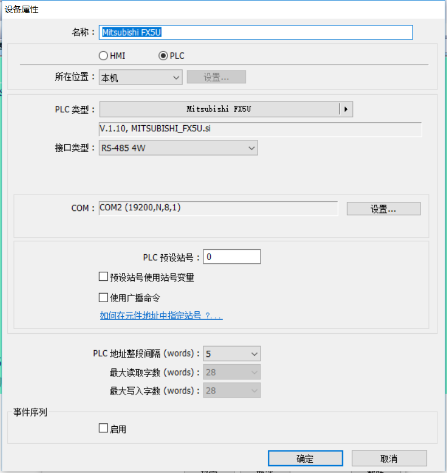Toggle the 使用广播命令 checkbox
This screenshot has height=473, width=447.
click(103, 297)
